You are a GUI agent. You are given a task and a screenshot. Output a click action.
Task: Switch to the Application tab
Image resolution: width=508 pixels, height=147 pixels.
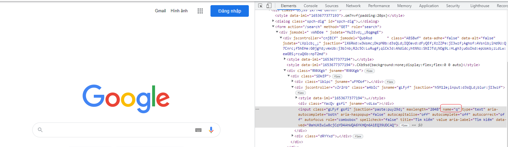pos(429,6)
